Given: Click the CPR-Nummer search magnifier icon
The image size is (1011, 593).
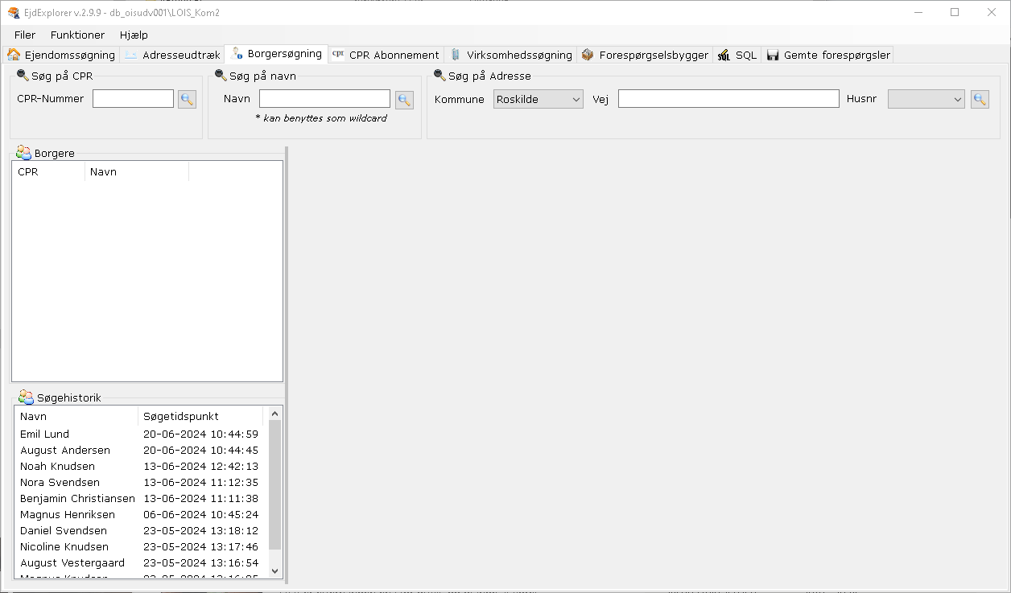Looking at the screenshot, I should [x=187, y=100].
